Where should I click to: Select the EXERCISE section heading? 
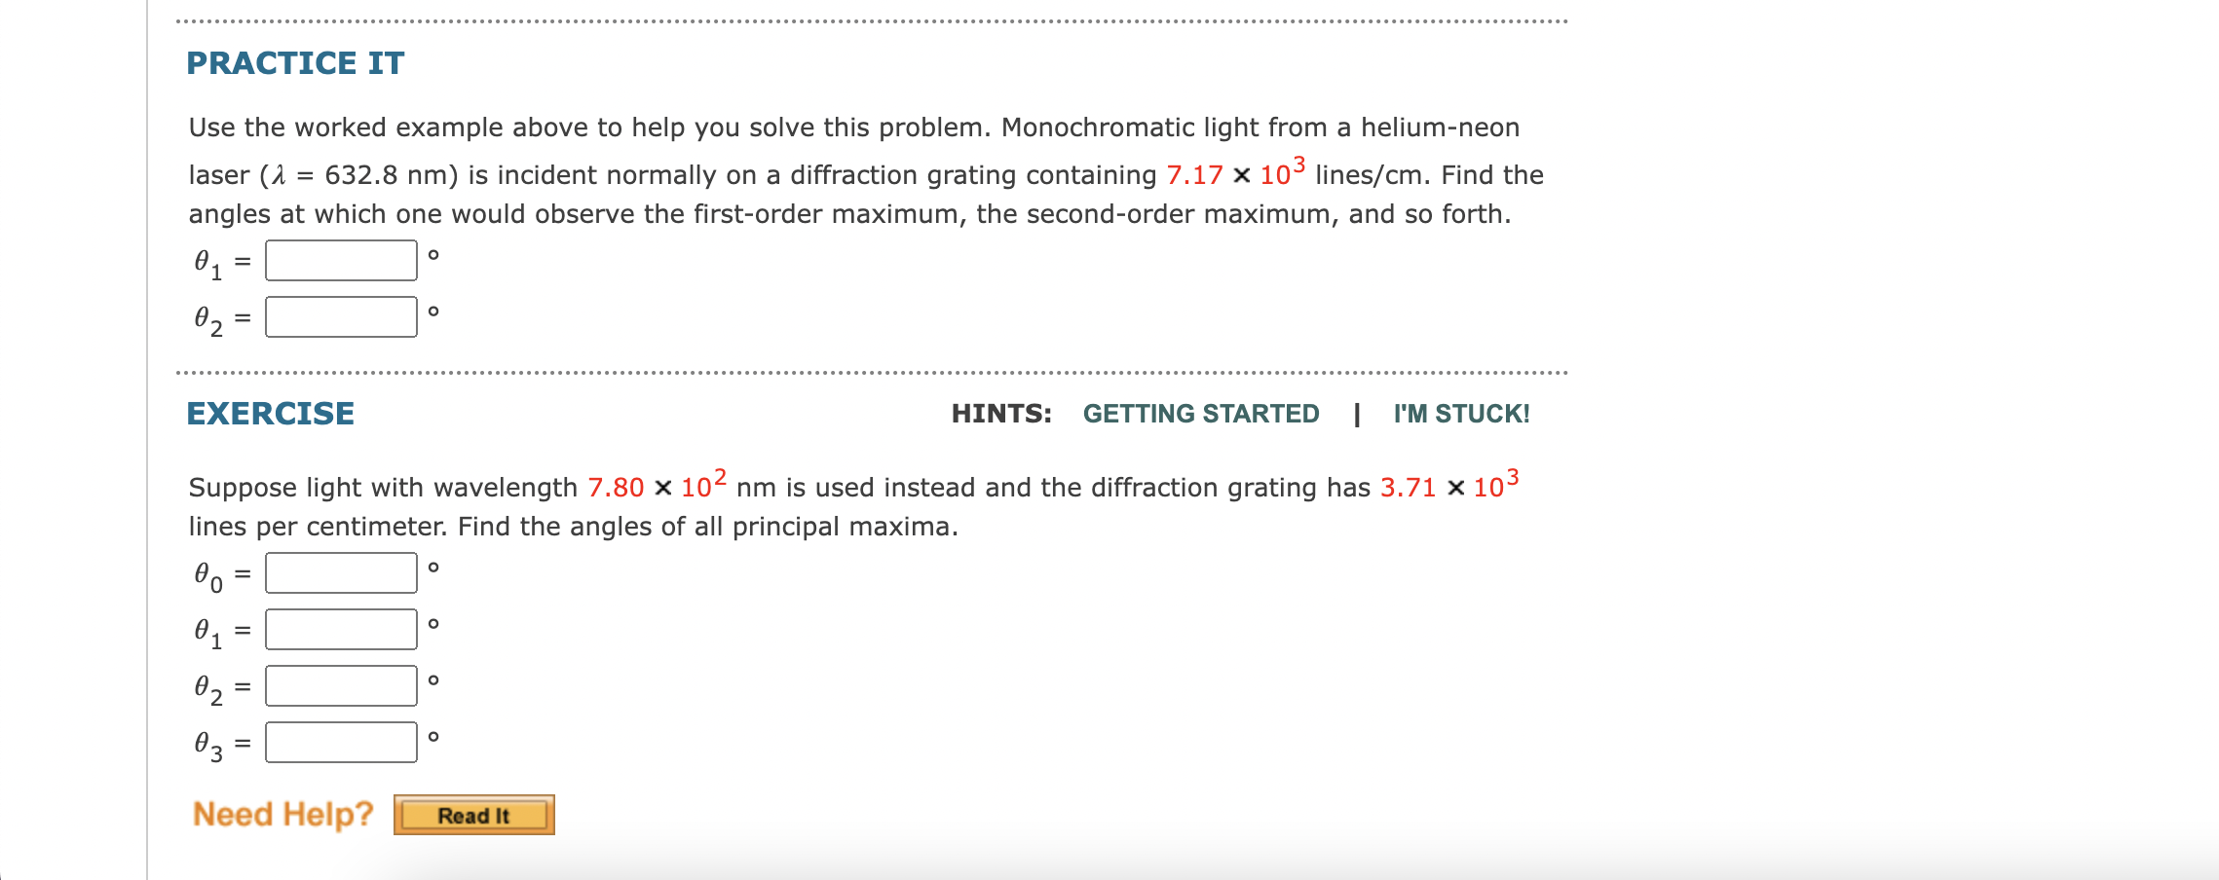(270, 412)
